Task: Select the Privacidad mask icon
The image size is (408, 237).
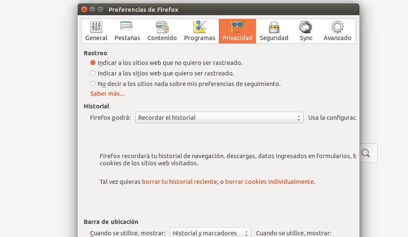Action: click(237, 27)
